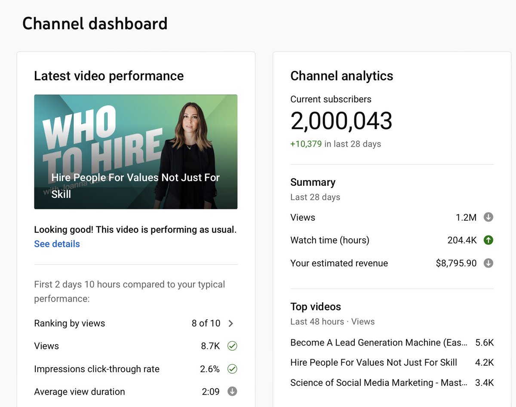The width and height of the screenshot is (516, 407).
Task: Click the $8,795.90 revenue value
Action: coord(456,263)
